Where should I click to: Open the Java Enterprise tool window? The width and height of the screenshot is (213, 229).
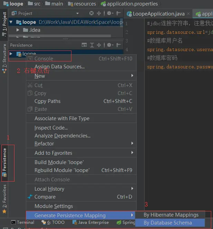point(91,222)
